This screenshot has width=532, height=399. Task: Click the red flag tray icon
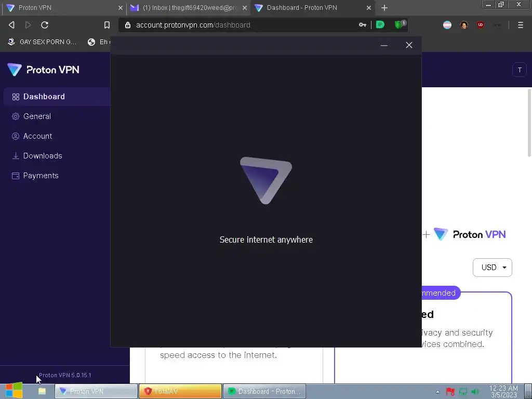click(x=450, y=392)
